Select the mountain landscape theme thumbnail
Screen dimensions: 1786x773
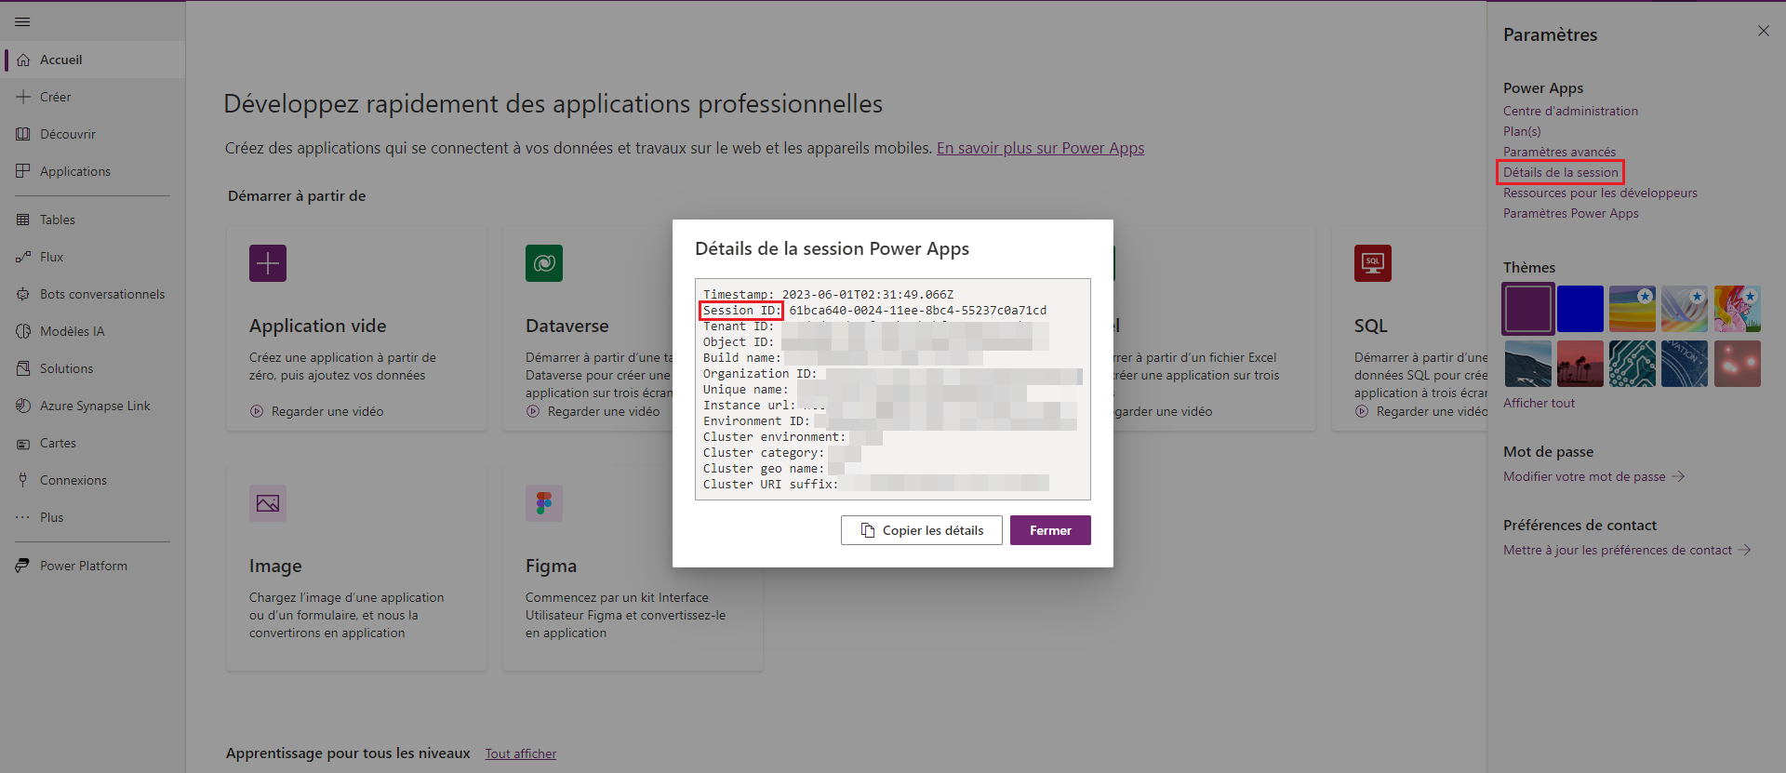pyautogui.click(x=1527, y=363)
